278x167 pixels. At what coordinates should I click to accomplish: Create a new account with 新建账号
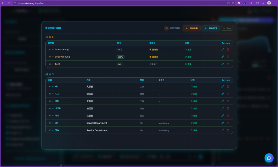[x=192, y=28]
